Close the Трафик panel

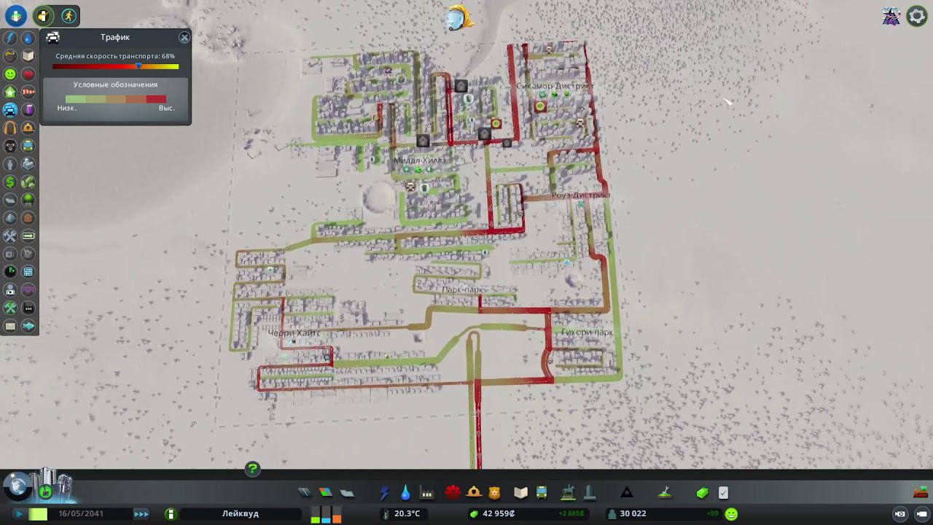coord(184,37)
